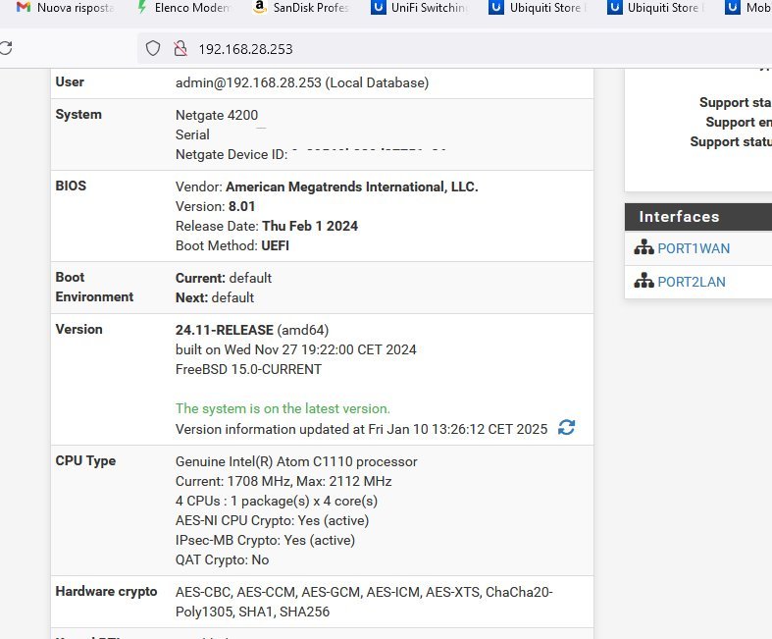Click the network icon beside PORT2LAN
Screen dimensions: 772x639
coord(643,281)
